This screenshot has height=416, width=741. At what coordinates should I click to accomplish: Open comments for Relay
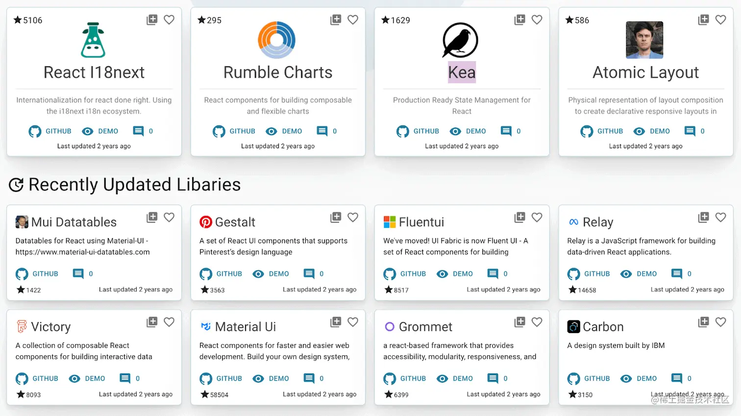click(682, 274)
